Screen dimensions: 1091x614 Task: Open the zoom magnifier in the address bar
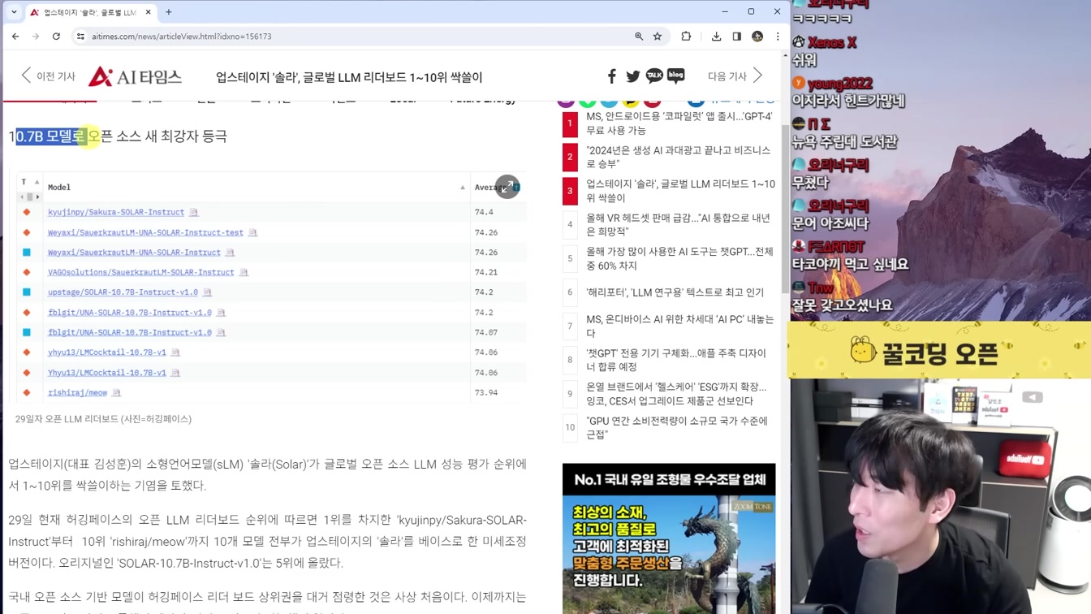coord(639,37)
